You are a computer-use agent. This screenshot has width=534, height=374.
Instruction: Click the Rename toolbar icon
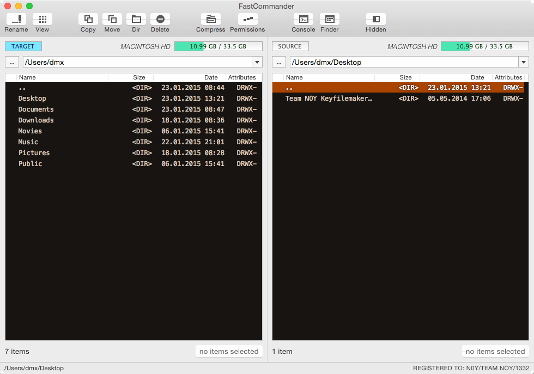tap(16, 20)
